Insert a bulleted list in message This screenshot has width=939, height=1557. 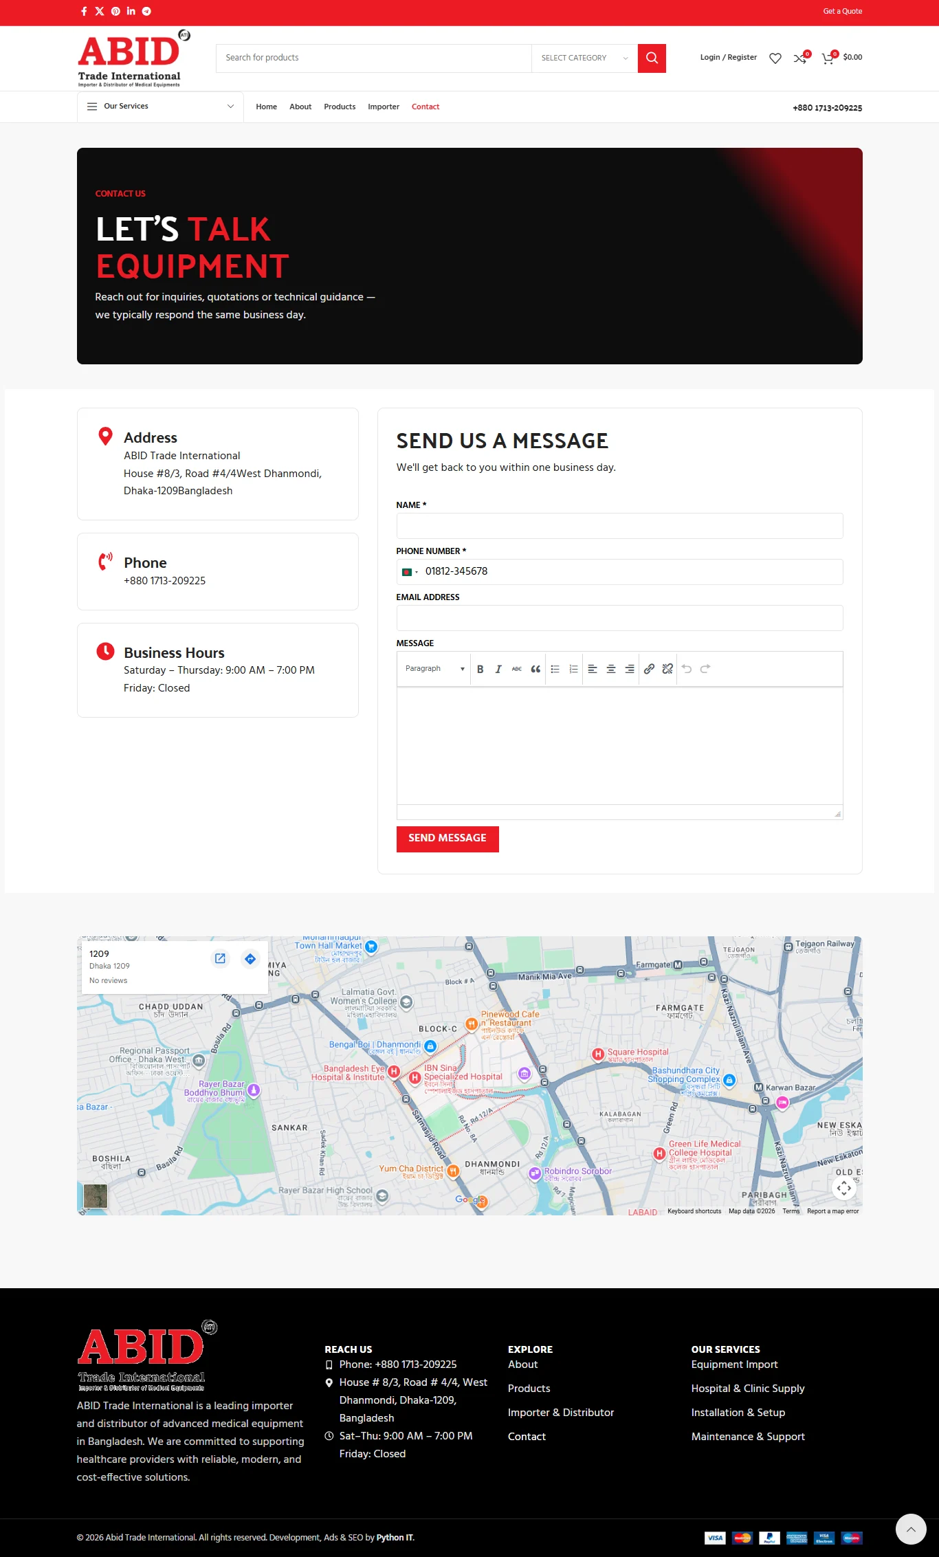tap(555, 669)
